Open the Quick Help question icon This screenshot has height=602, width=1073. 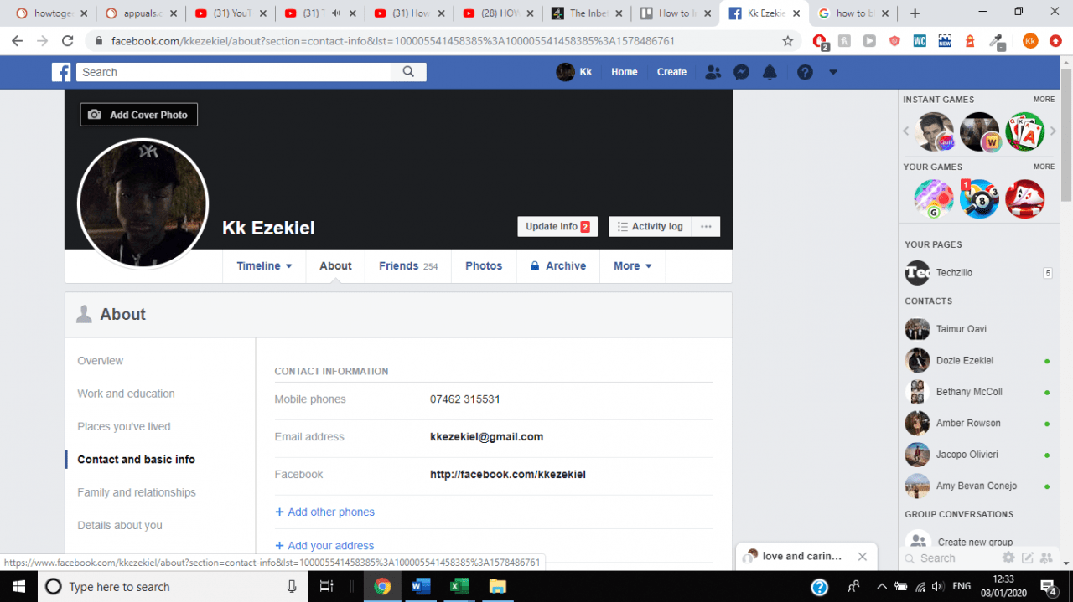click(x=805, y=72)
